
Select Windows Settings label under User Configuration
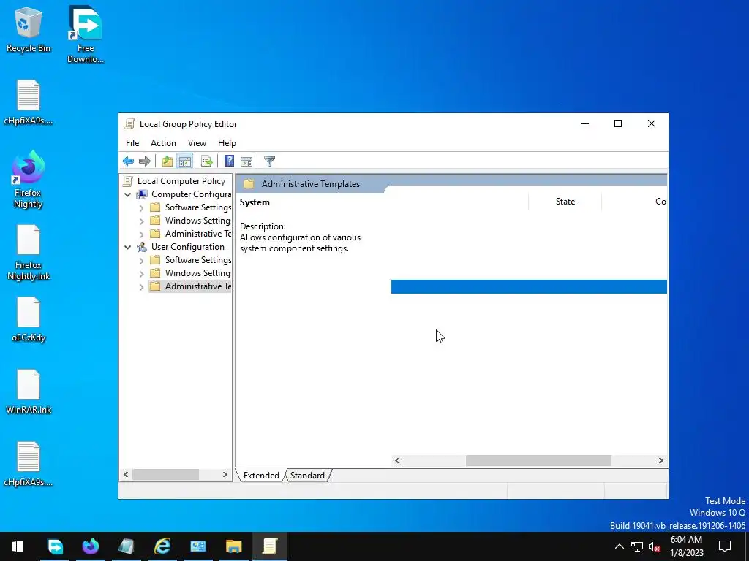[197, 273]
